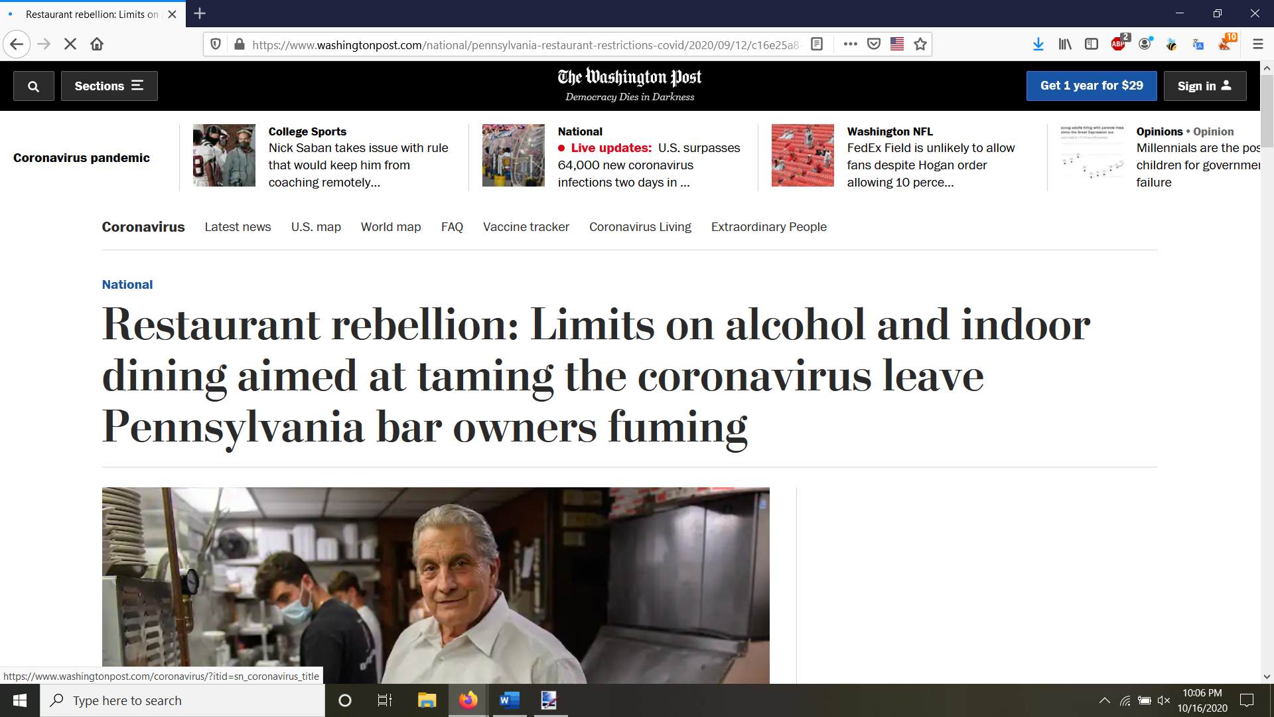Viewport: 1274px width, 717px height.
Task: Open Word from the Windows taskbar
Action: 509,700
